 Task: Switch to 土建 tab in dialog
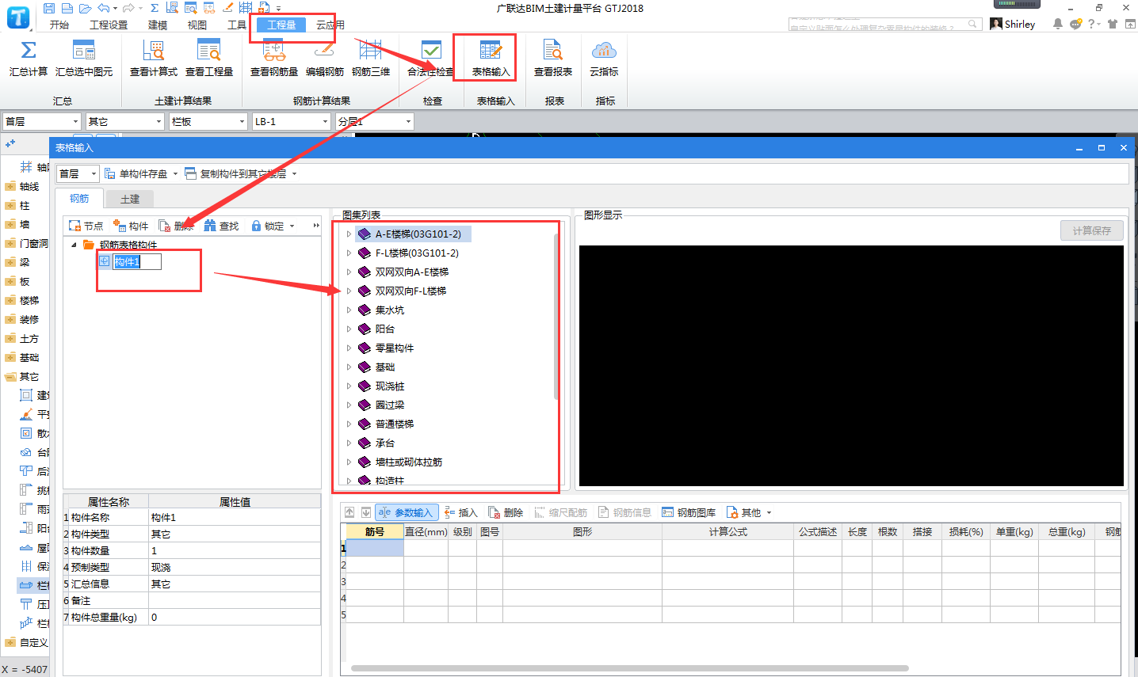(130, 199)
